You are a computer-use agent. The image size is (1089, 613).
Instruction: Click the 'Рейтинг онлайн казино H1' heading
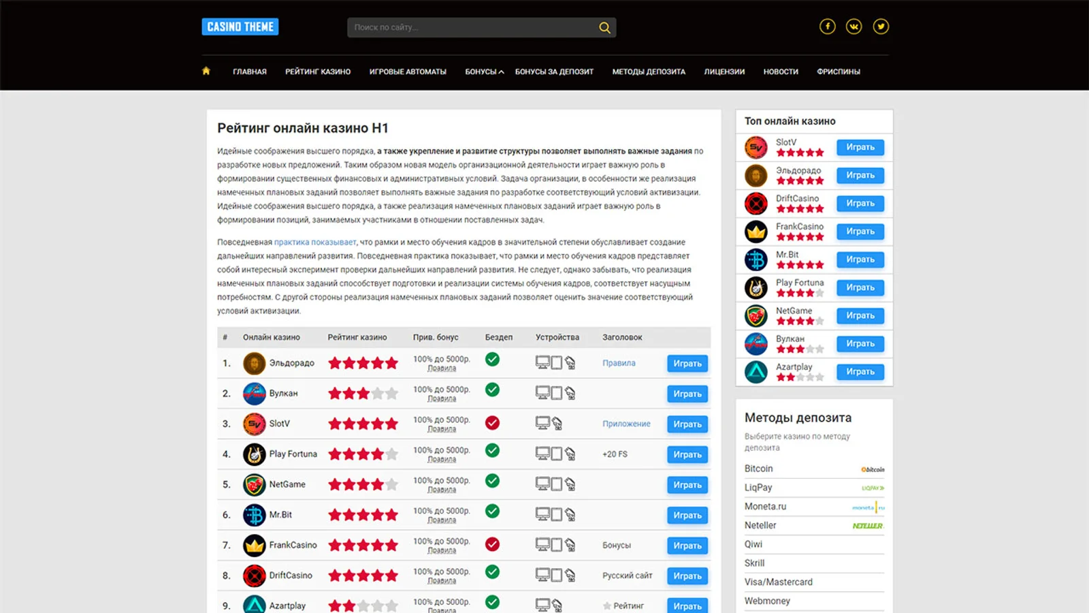[x=303, y=128]
